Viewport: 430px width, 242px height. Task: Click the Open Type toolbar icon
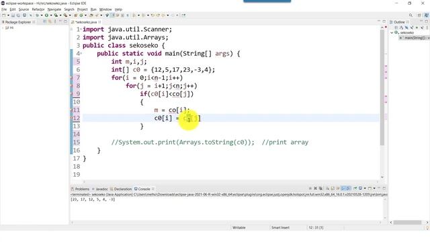(x=91, y=15)
